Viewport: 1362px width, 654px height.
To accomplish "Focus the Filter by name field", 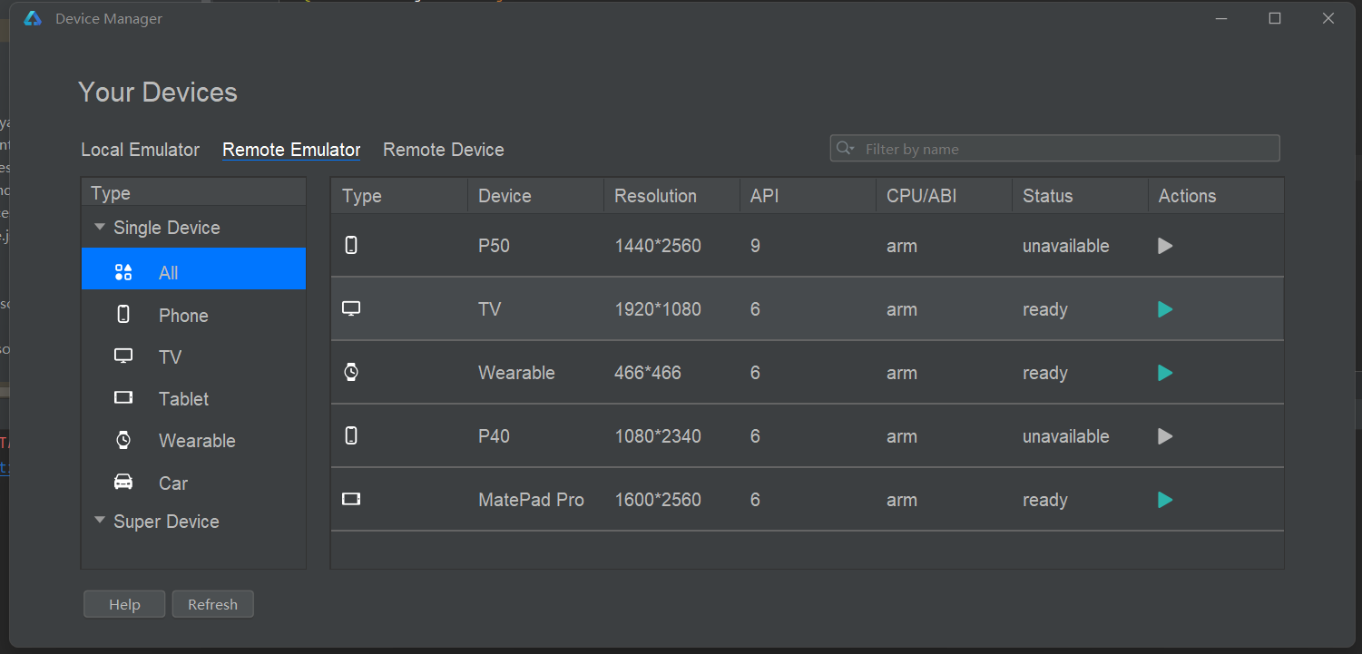I will coord(1054,149).
